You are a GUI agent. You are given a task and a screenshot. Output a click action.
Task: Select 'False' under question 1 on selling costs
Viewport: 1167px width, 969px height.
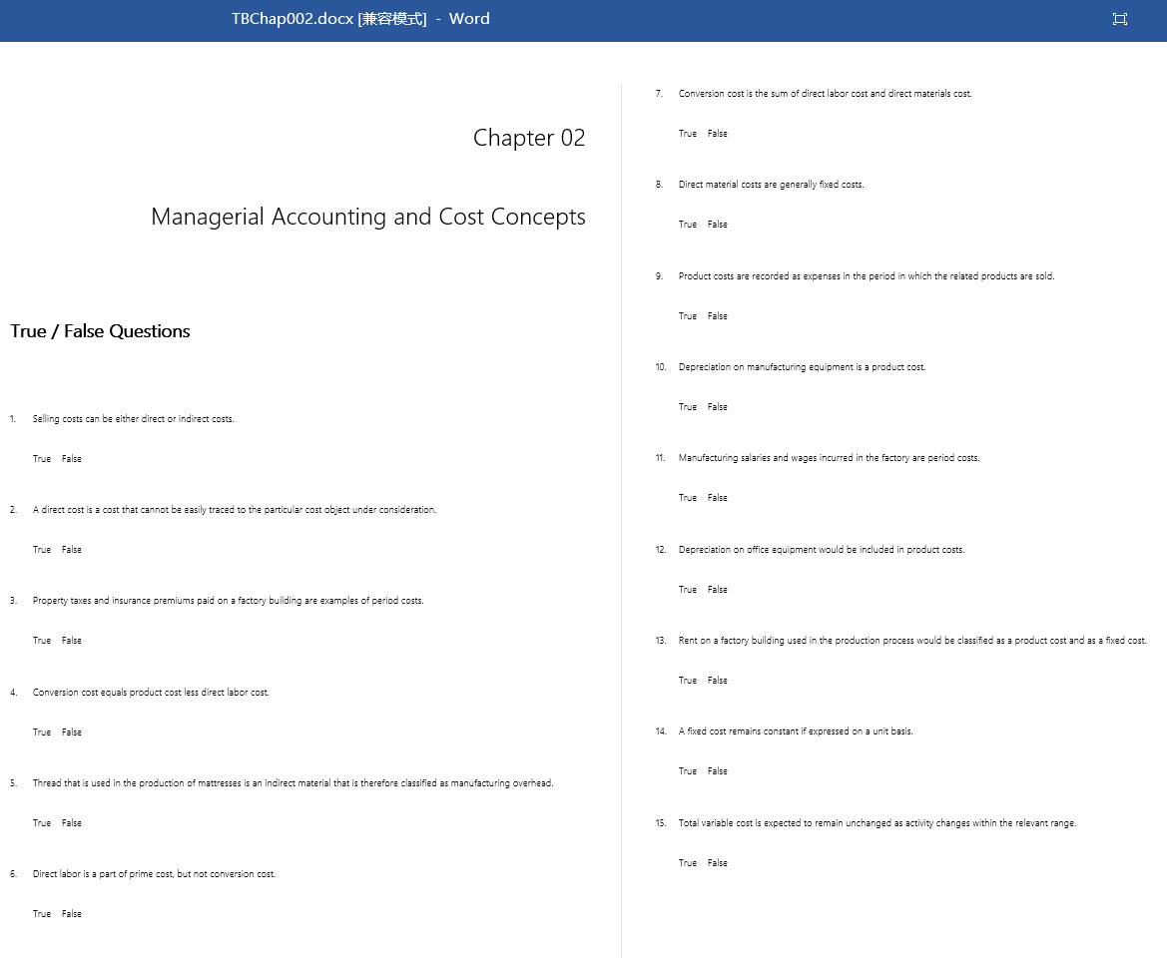click(x=72, y=459)
